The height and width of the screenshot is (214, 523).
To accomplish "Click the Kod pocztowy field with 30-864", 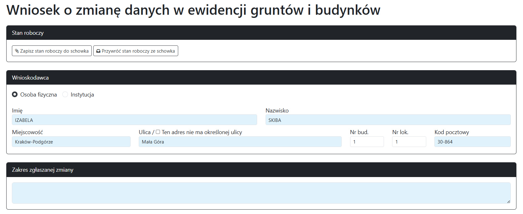I will (x=472, y=142).
